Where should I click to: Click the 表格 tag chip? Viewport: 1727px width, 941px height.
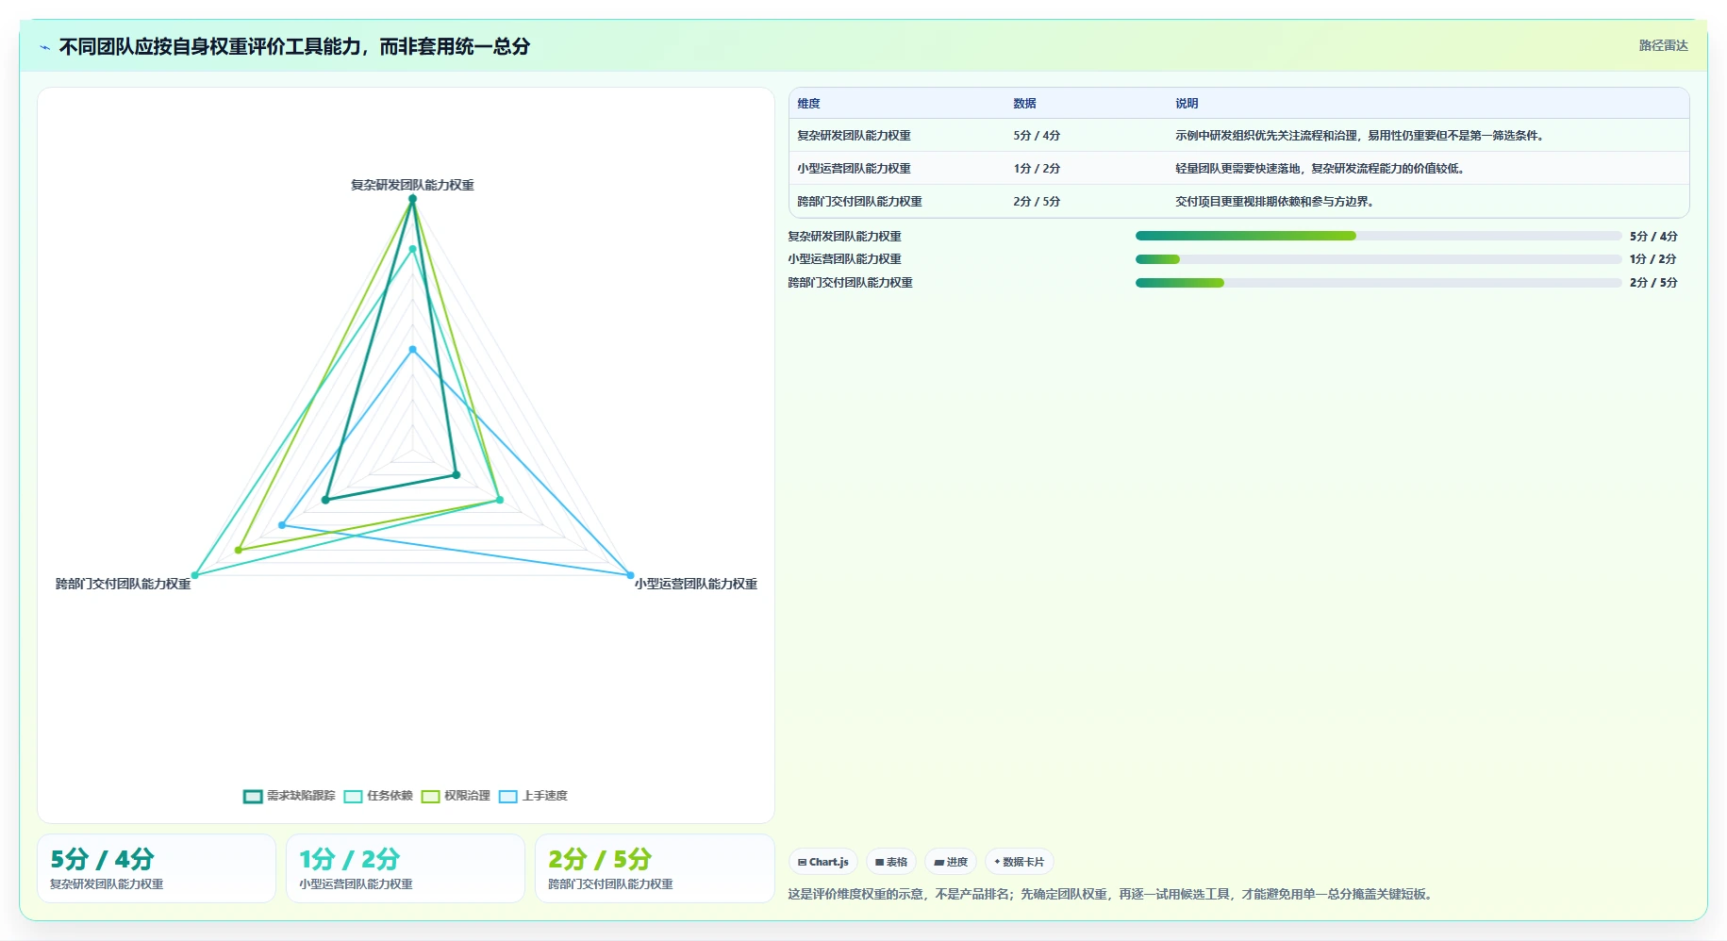tap(891, 862)
